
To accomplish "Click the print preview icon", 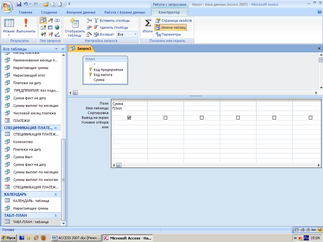I will (53, 4).
